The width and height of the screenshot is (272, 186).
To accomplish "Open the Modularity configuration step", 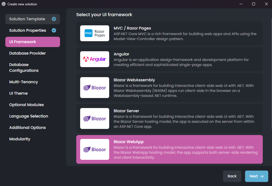I will 20,139.
